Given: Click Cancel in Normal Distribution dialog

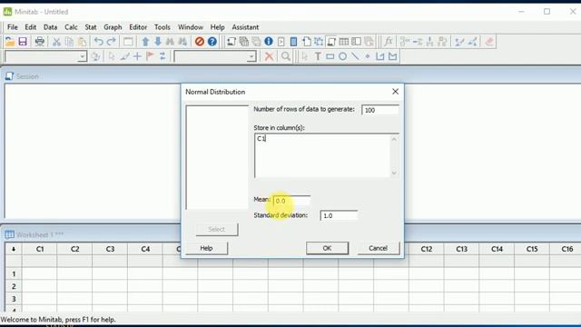Looking at the screenshot, I should point(379,248).
